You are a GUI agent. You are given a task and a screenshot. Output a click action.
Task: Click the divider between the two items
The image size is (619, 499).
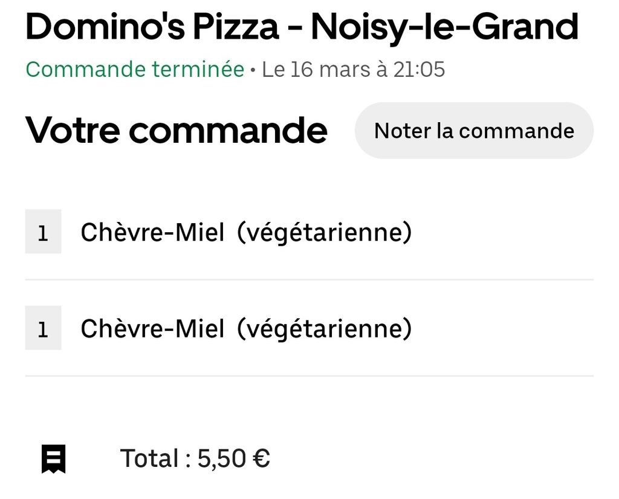coord(309,279)
